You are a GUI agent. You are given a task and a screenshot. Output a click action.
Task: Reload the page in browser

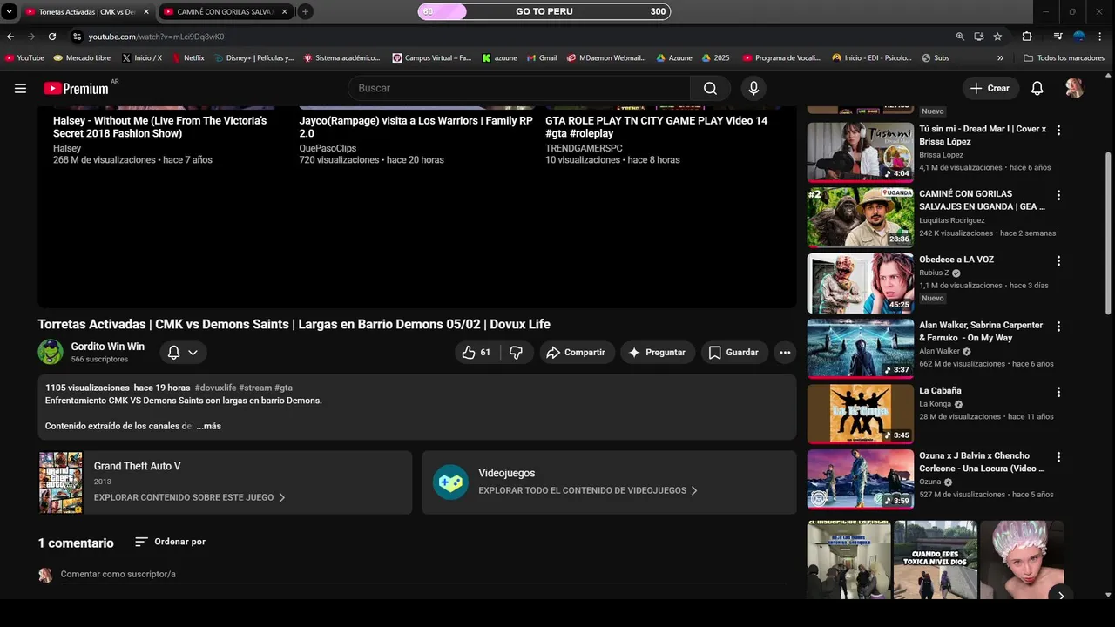(x=52, y=37)
